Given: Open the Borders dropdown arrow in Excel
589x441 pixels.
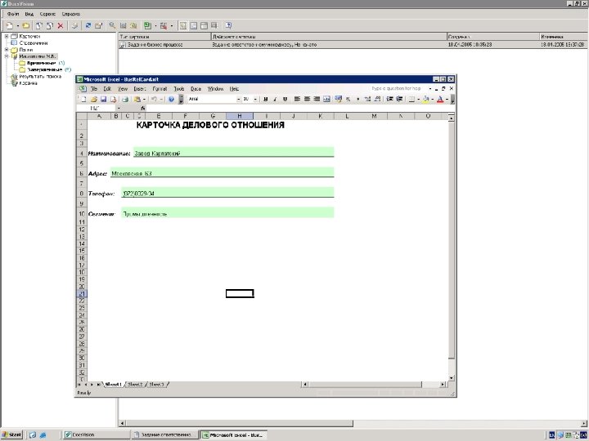Looking at the screenshot, I should [419, 99].
